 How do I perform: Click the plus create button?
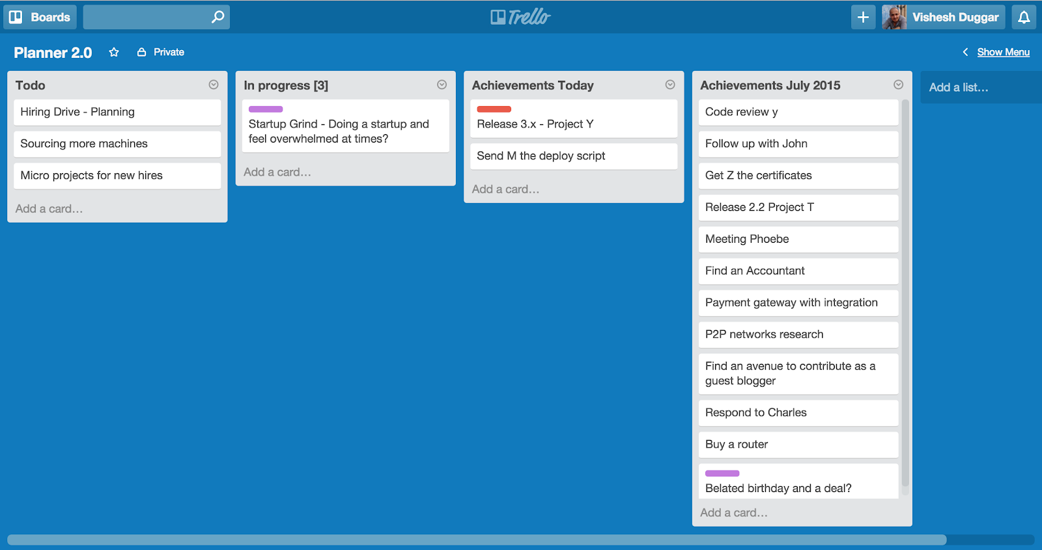(x=863, y=17)
